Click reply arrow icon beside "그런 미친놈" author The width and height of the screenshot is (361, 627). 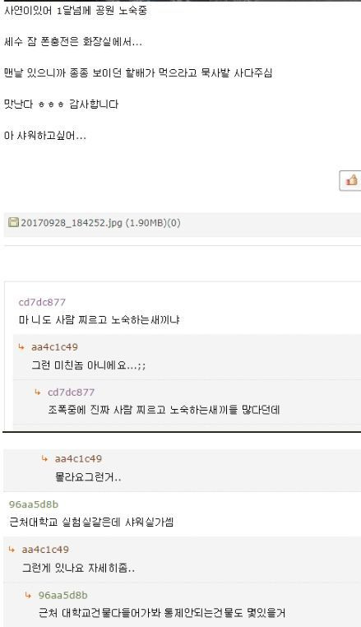21,347
